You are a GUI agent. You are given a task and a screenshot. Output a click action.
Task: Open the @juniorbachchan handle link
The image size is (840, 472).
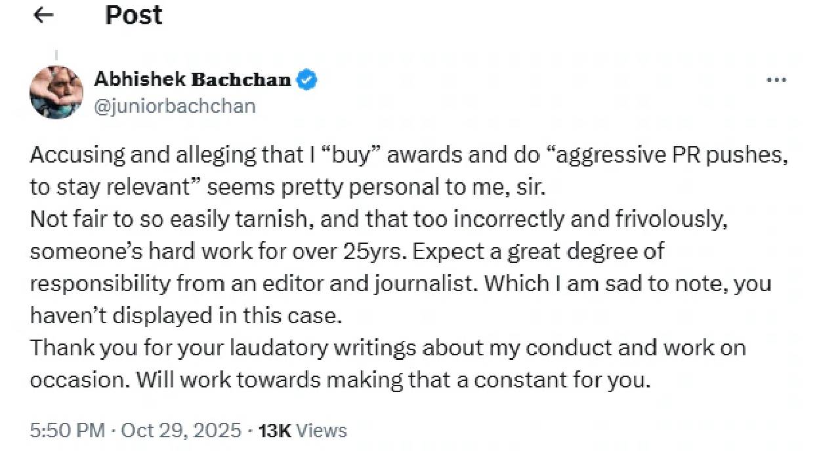175,106
